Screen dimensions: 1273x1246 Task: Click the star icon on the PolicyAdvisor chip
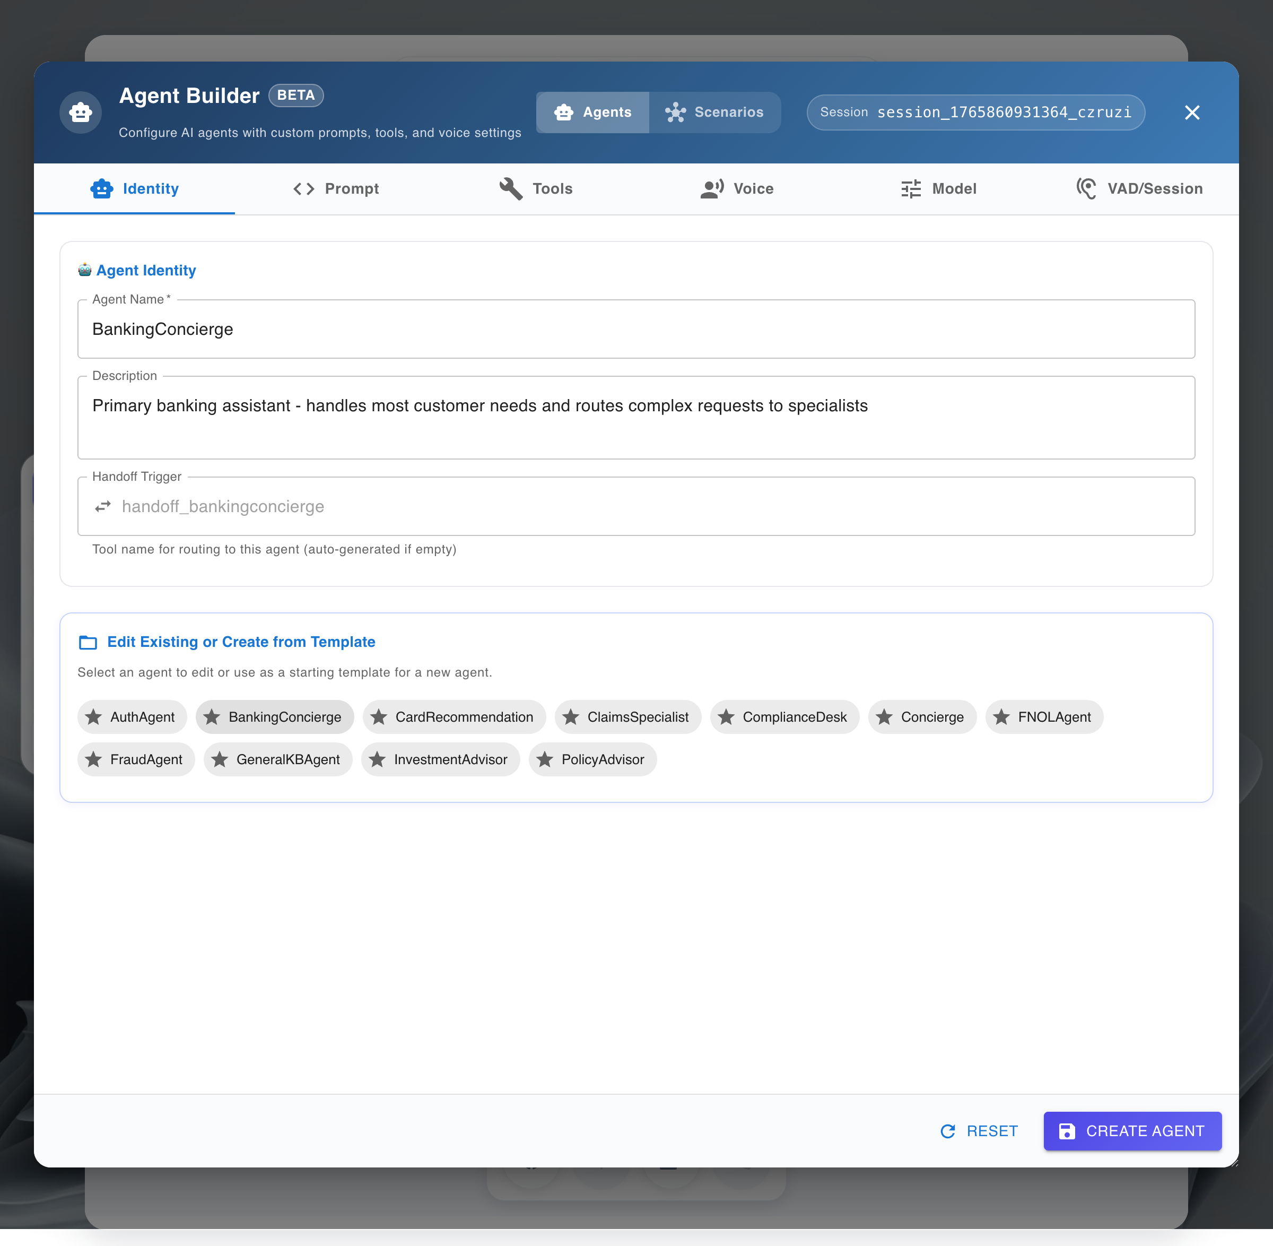coord(545,760)
